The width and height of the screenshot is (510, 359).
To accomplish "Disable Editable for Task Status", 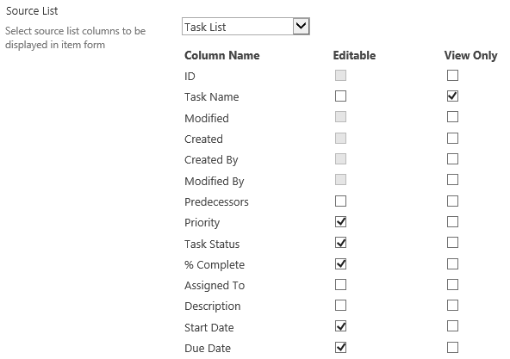I will [340, 243].
